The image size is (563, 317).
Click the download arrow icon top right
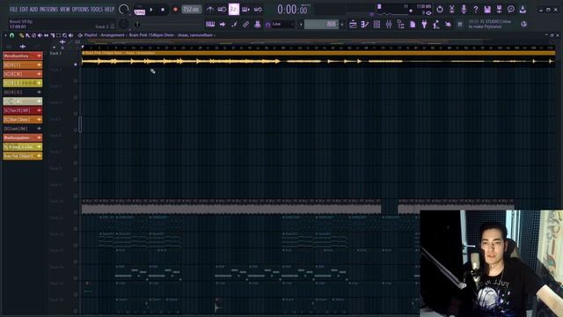point(523,10)
